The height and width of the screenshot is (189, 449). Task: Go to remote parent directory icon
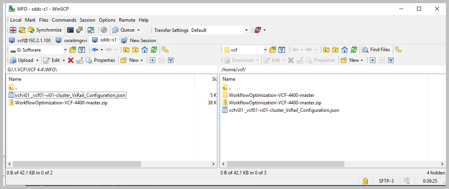pos(326,50)
